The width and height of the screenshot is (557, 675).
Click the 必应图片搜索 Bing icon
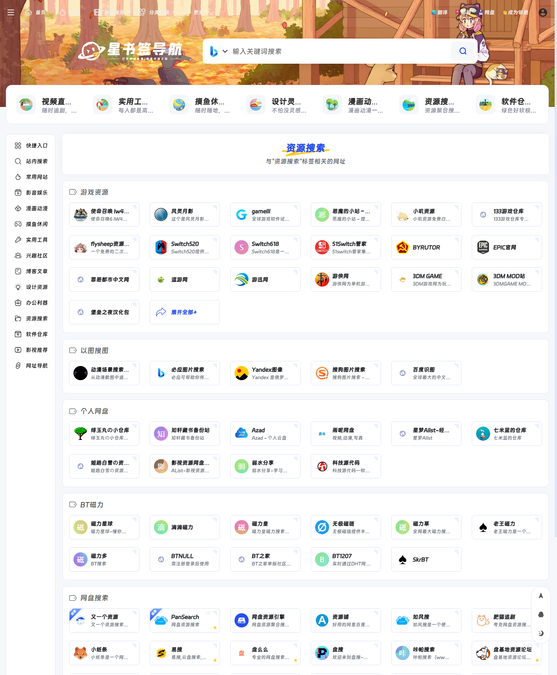[161, 373]
